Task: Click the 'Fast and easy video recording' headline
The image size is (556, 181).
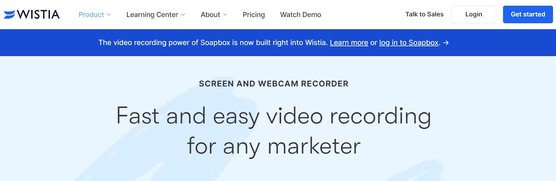Action: click(x=273, y=117)
